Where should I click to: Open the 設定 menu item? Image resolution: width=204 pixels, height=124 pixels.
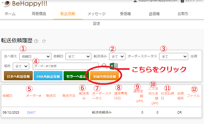click(97, 23)
